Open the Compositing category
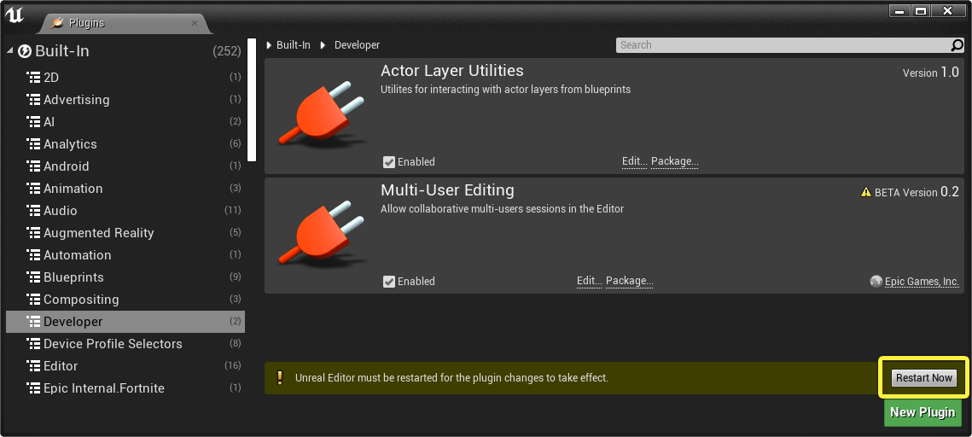 click(x=125, y=300)
